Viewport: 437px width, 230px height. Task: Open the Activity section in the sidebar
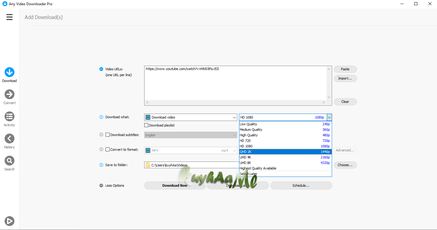[x=10, y=119]
